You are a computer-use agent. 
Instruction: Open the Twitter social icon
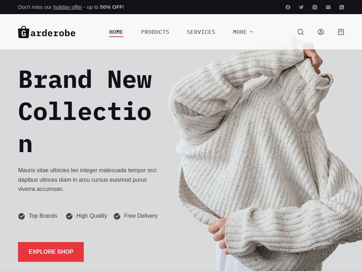[301, 7]
